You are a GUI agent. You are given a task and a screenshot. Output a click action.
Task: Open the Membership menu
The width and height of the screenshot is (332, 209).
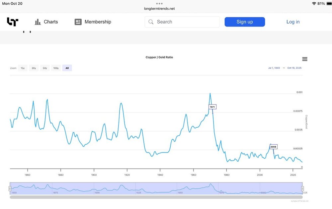pyautogui.click(x=93, y=22)
